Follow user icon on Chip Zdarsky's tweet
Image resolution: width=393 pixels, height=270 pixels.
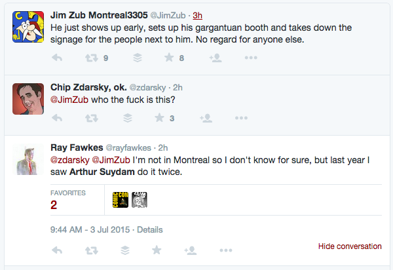click(206, 118)
